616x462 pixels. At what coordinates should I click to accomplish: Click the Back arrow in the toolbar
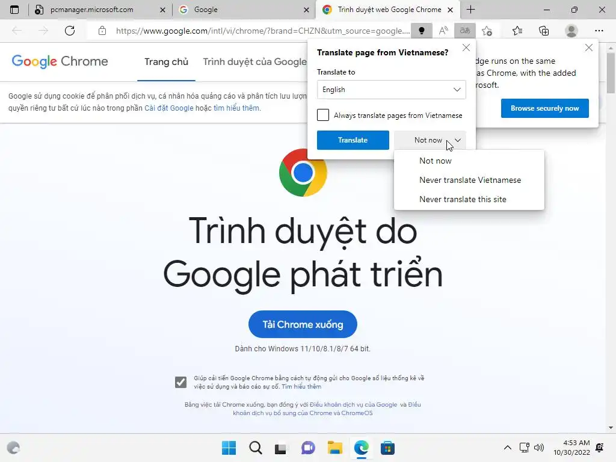(x=17, y=31)
